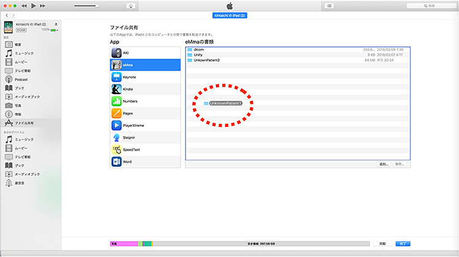Open ムービー under the 設定 section
459x257 pixels.
21,62
